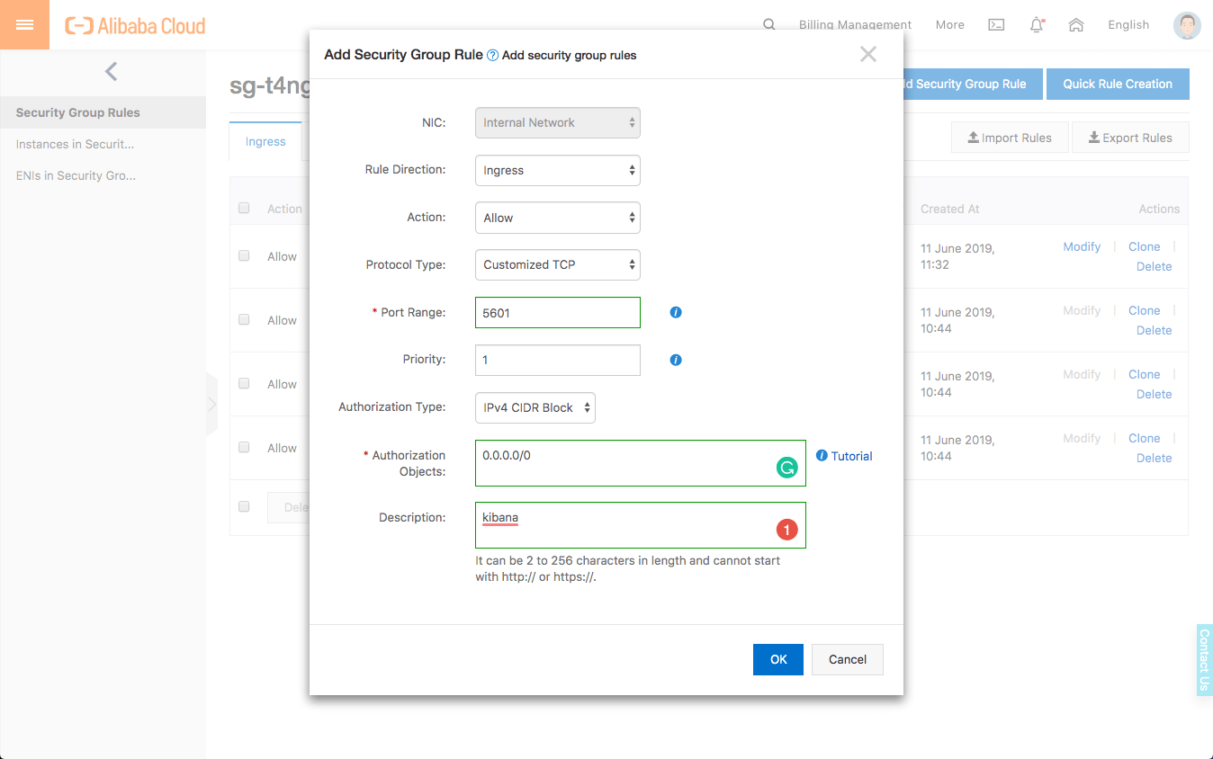Open the Contact Us side tab
The image size is (1213, 759).
coord(1204,659)
